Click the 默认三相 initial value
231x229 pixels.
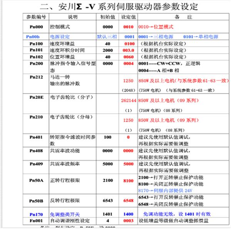point(107,37)
